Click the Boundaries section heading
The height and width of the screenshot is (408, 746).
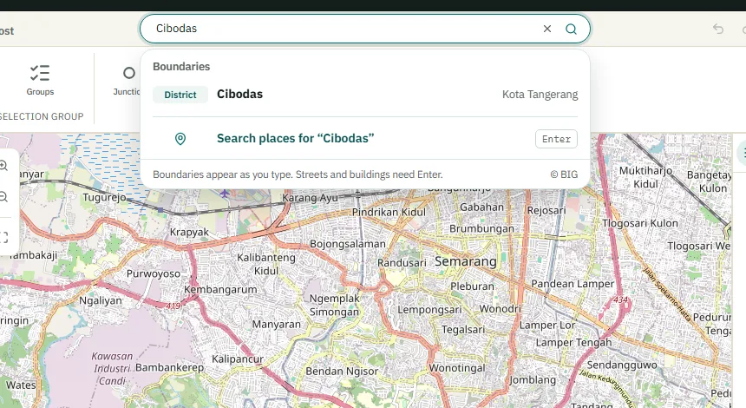(181, 67)
